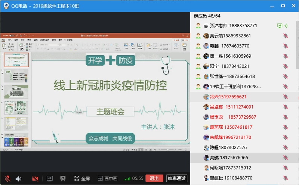Enable 画中画 picture-in-picture view
This screenshot has height=185, width=299.
pyautogui.click(x=108, y=179)
